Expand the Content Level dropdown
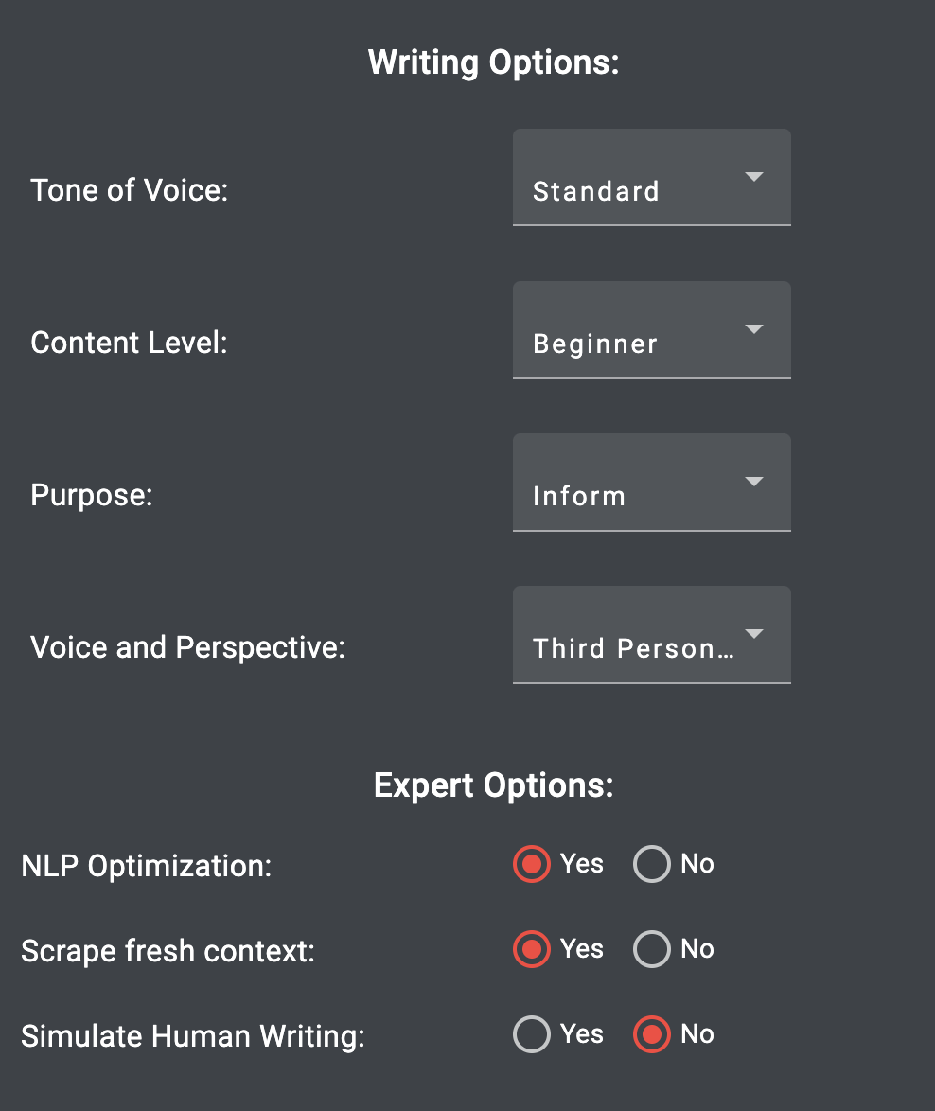This screenshot has height=1111, width=935. pos(651,330)
